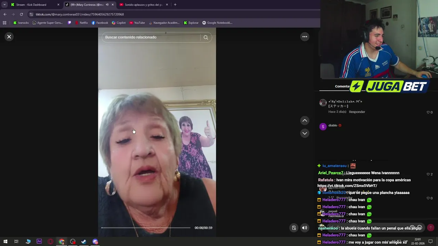
Task: Reload the current page
Action: pyautogui.click(x=21, y=14)
